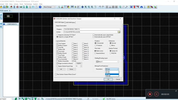Select Imperial (thou) file units radio
The width and height of the screenshot is (178, 100).
pyautogui.click(x=95, y=53)
